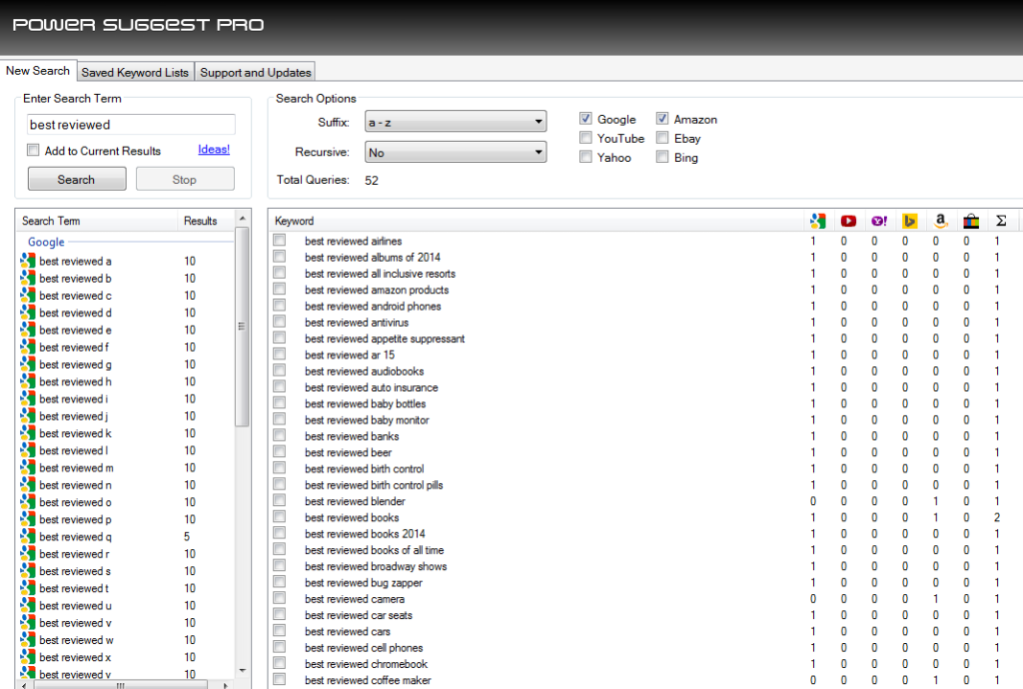Sort by the YouTube column icon
The height and width of the screenshot is (689, 1023).
[848, 221]
